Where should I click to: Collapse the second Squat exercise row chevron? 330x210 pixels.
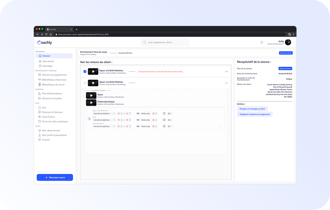(226, 83)
